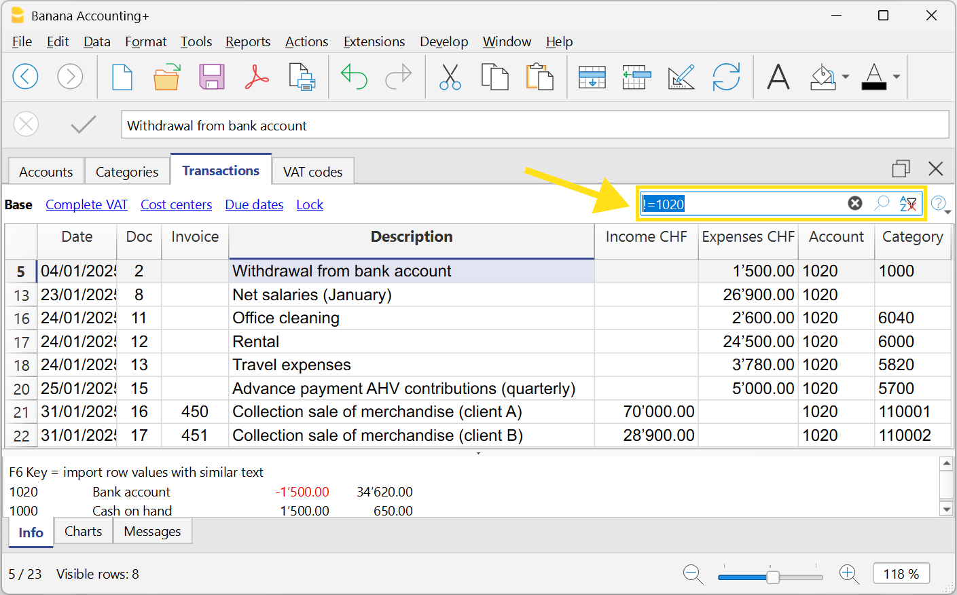
Task: Expand the text color dropdown arrow
Action: click(x=897, y=77)
